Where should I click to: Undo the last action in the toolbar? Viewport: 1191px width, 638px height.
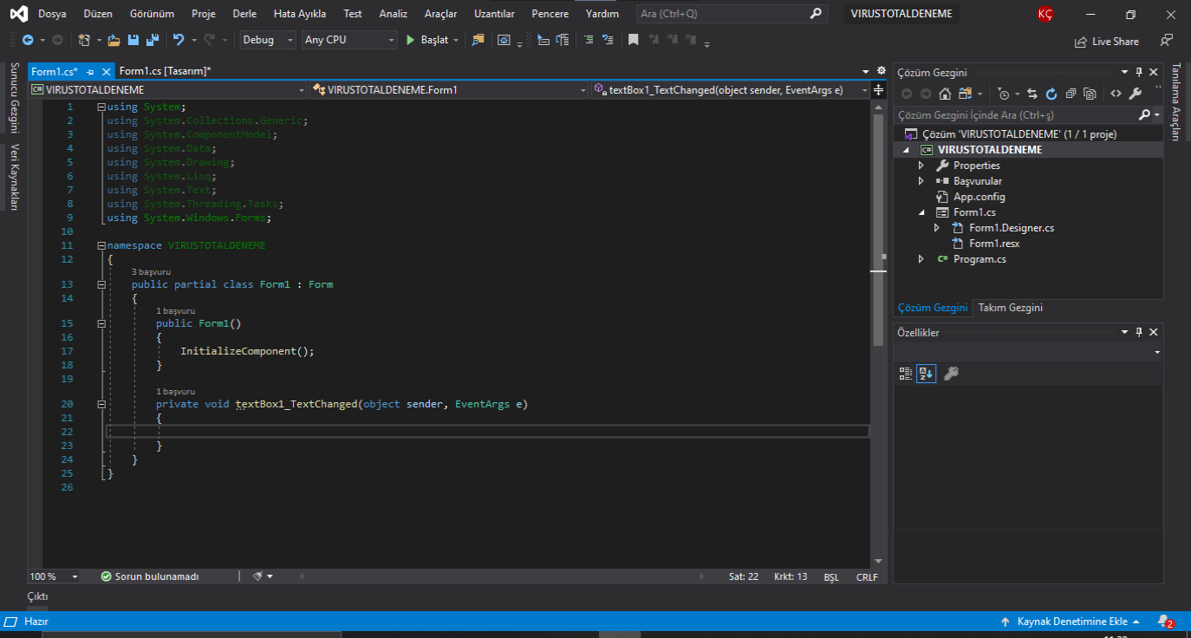point(179,40)
